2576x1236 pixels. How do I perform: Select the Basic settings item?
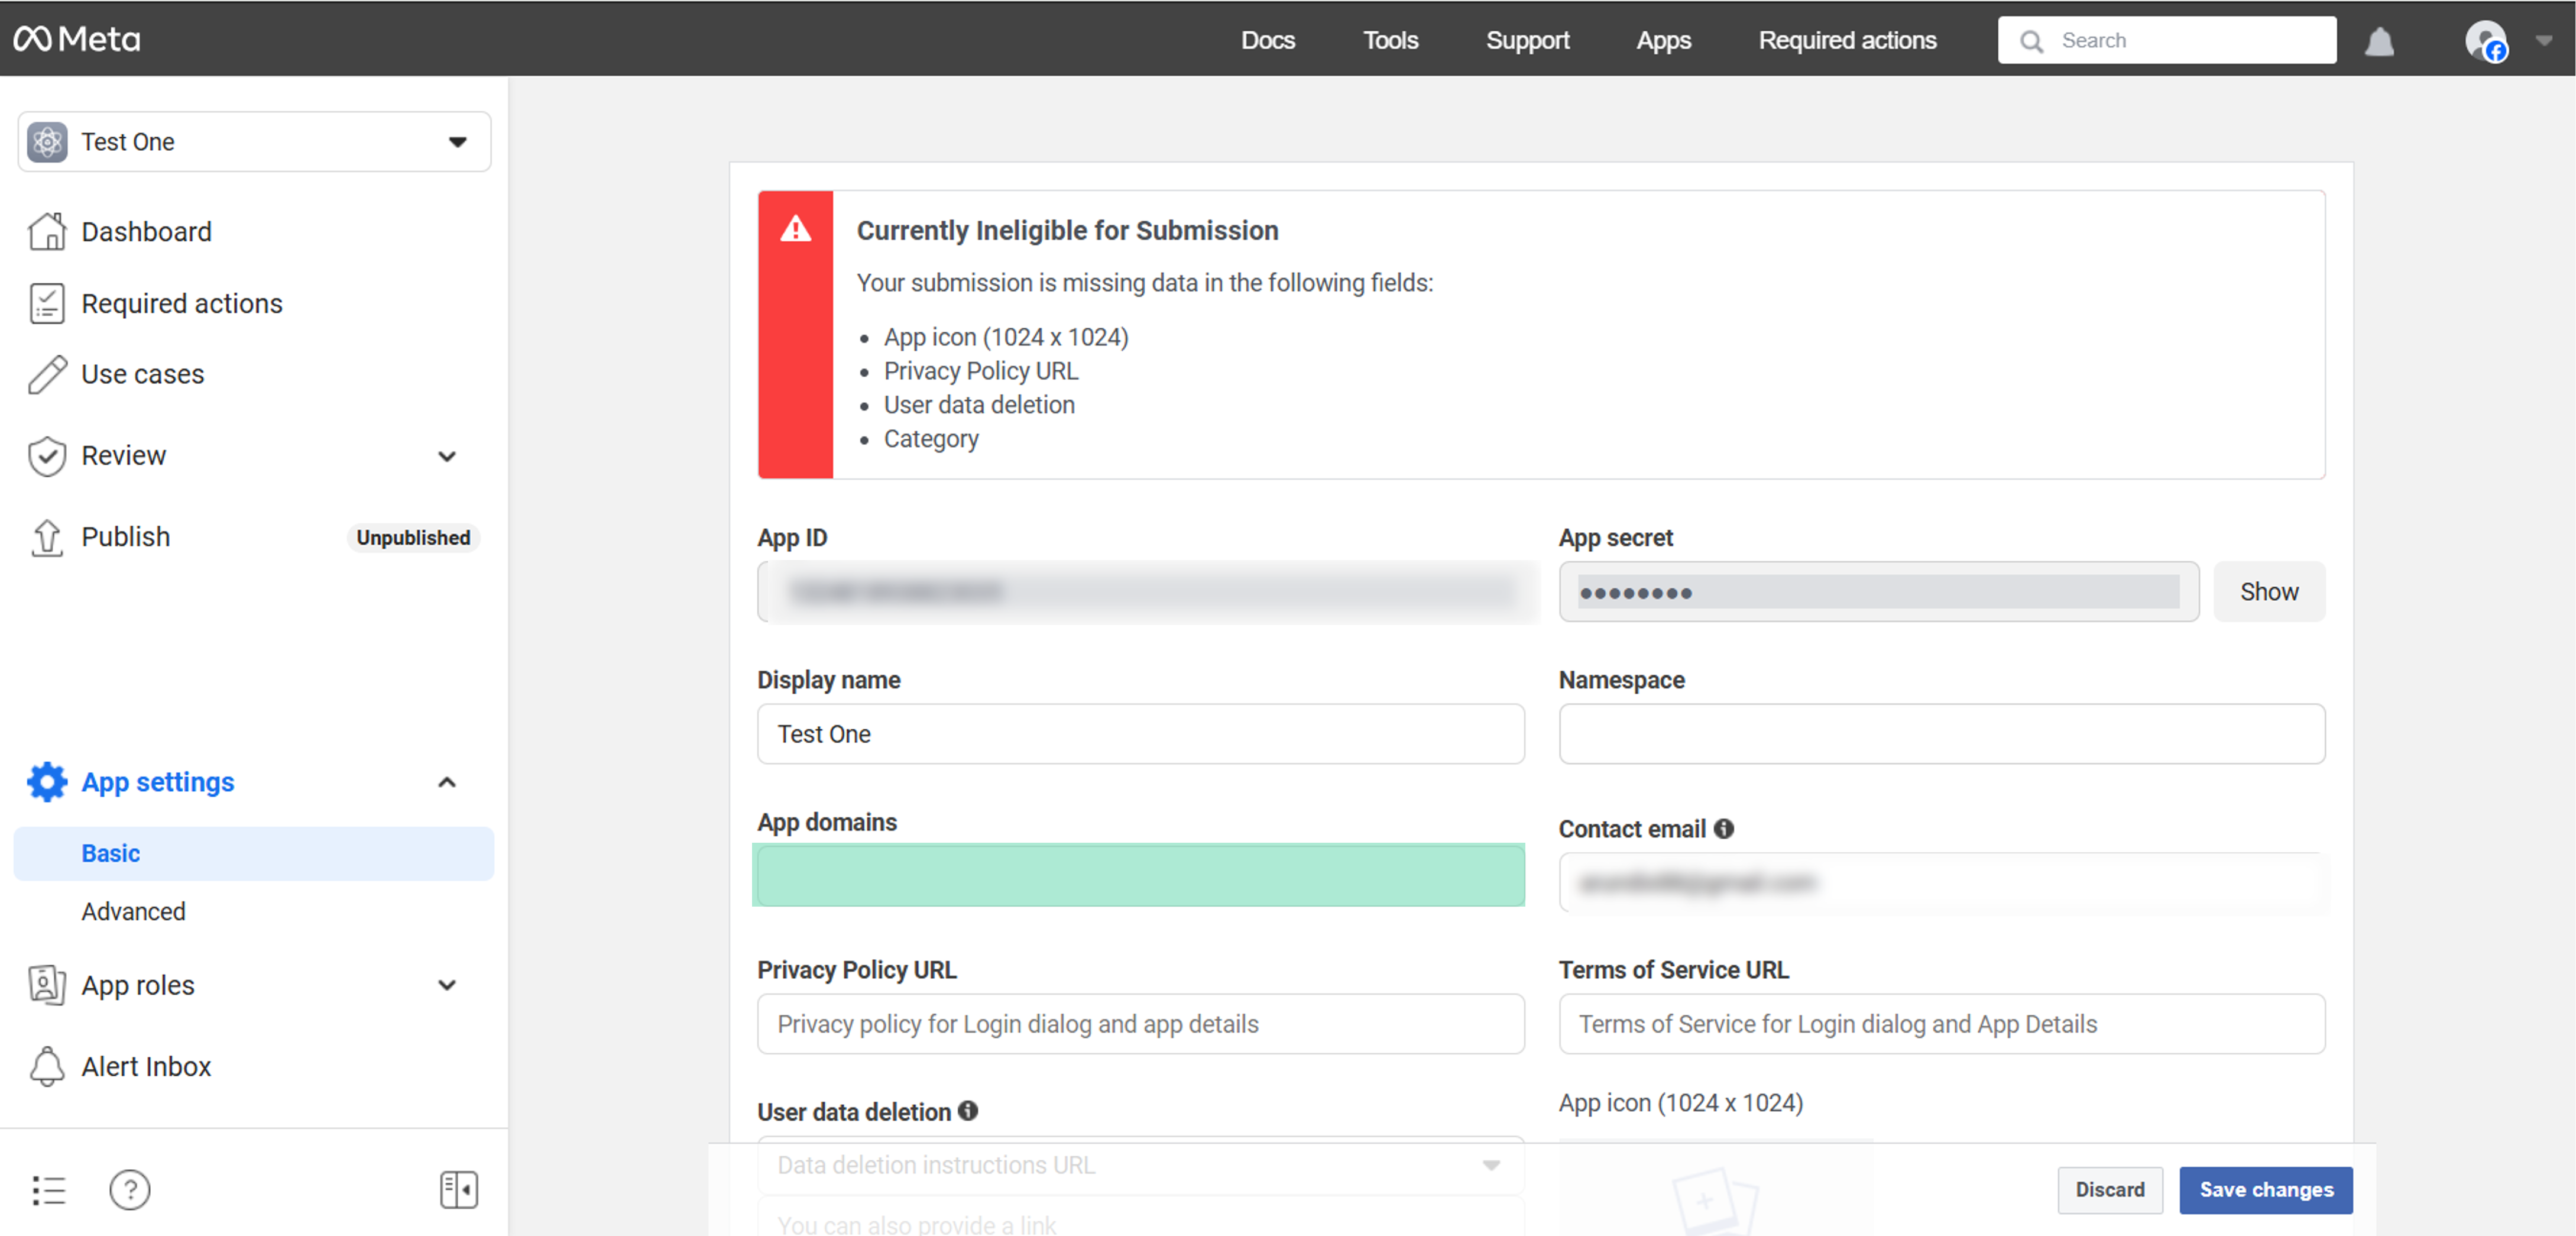coord(254,853)
